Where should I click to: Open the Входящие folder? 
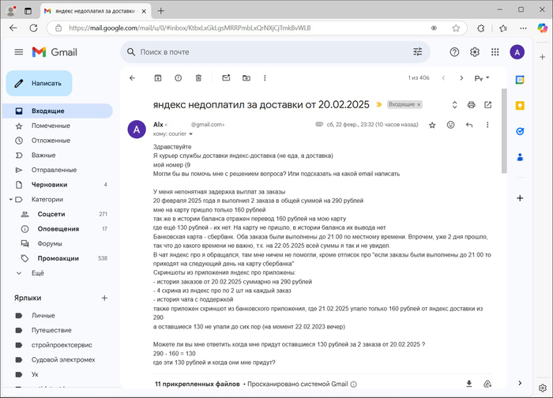pyautogui.click(x=58, y=111)
